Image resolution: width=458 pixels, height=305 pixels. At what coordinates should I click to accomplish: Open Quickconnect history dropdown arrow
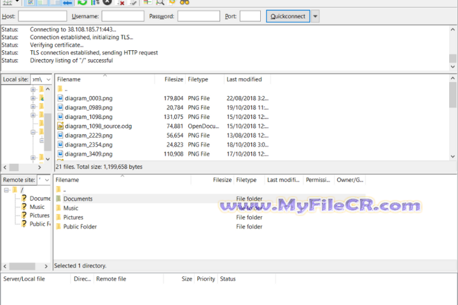pyautogui.click(x=315, y=16)
